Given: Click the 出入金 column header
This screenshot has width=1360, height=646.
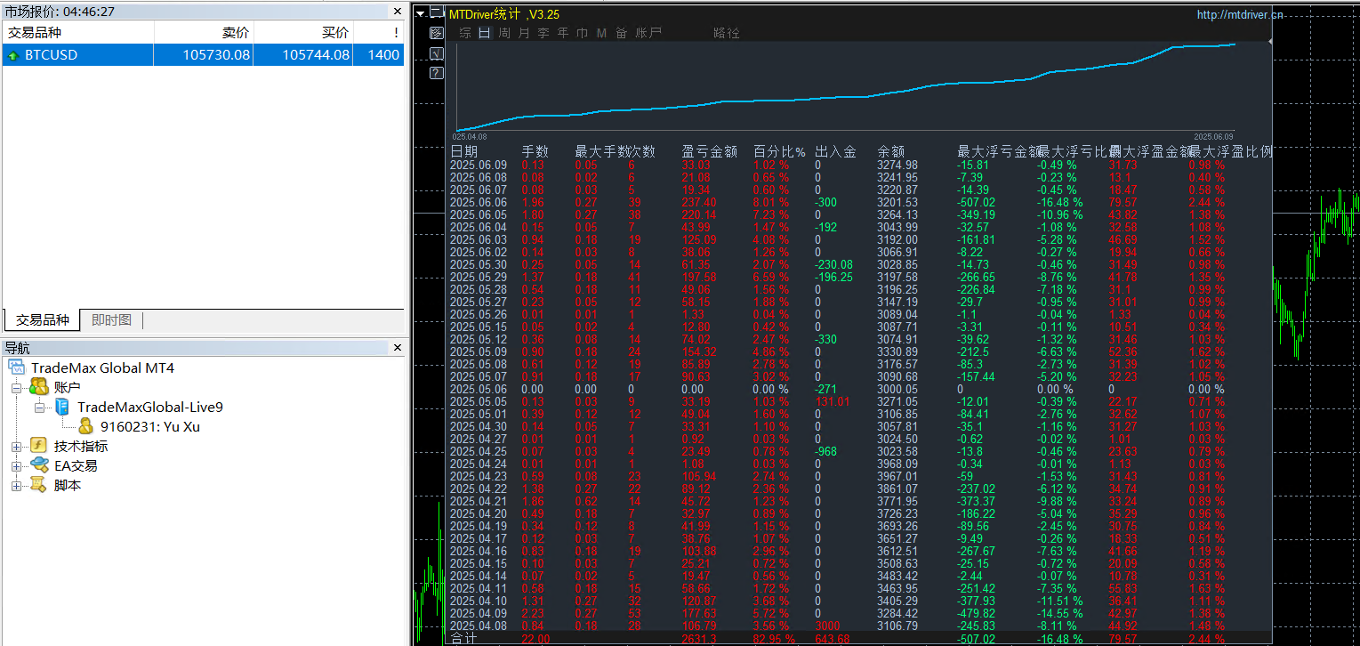Looking at the screenshot, I should point(836,152).
